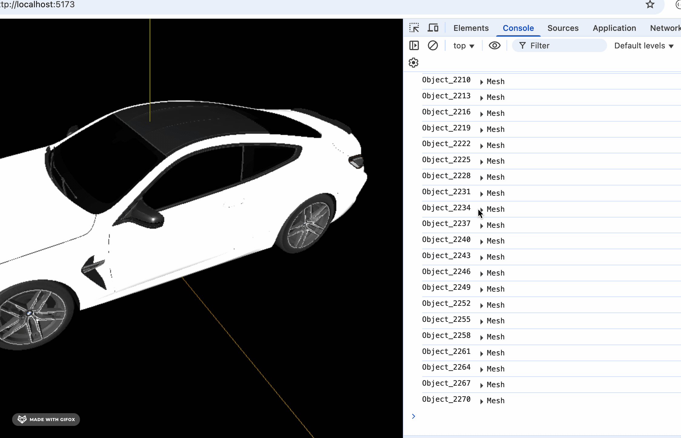Click the console prompt chevron
This screenshot has width=681, height=438.
tap(414, 417)
